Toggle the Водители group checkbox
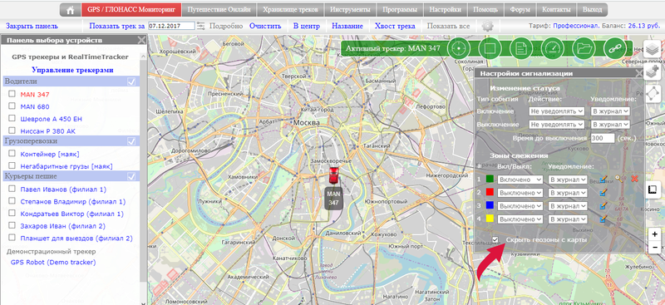The height and width of the screenshot is (305, 665). coord(131,81)
